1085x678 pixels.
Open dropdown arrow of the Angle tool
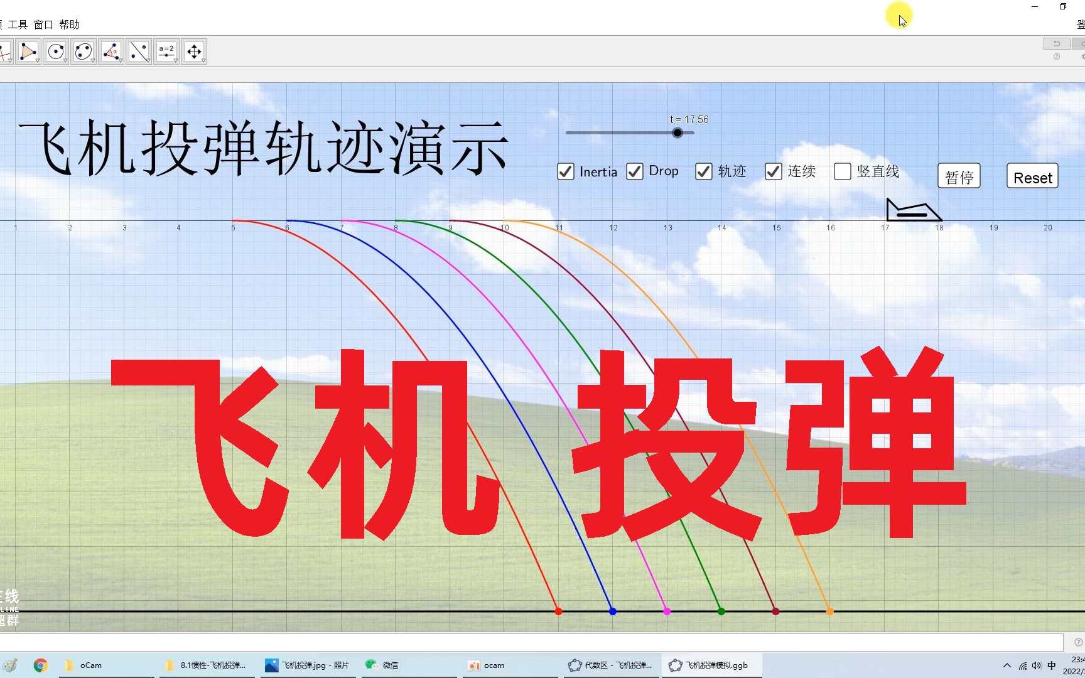(x=121, y=61)
